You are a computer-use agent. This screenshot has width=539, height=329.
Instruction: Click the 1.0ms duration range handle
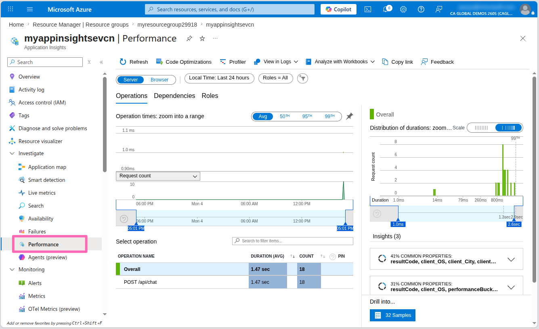coord(398,224)
